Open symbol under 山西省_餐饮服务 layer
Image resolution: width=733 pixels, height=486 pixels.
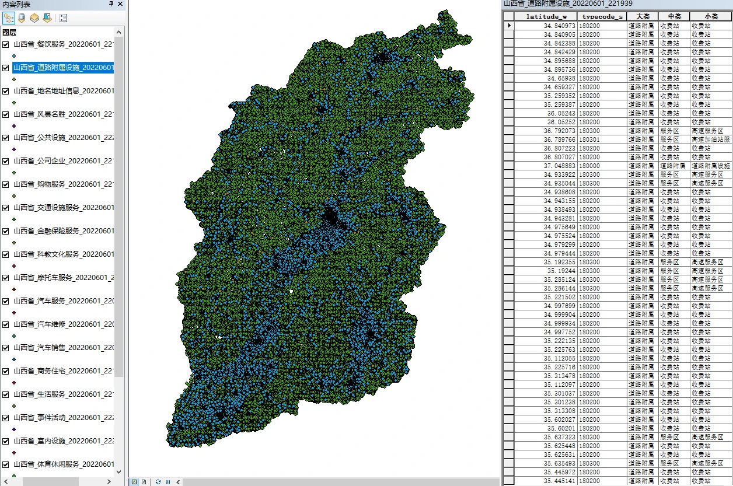point(14,55)
